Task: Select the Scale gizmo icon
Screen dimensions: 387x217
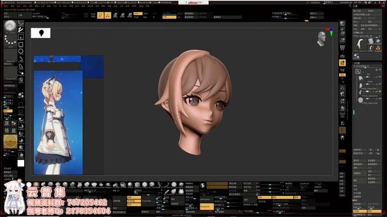Action: tap(122, 15)
